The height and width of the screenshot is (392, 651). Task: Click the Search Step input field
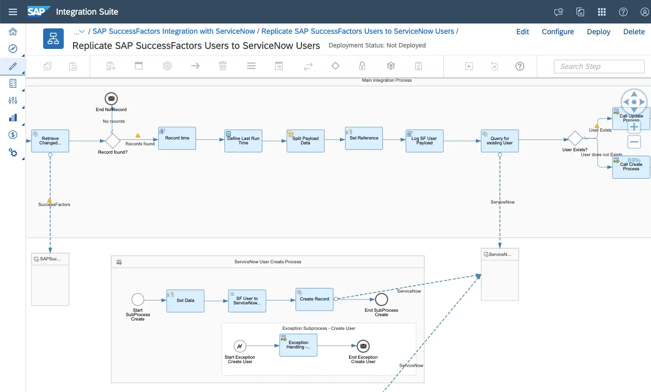tap(599, 67)
